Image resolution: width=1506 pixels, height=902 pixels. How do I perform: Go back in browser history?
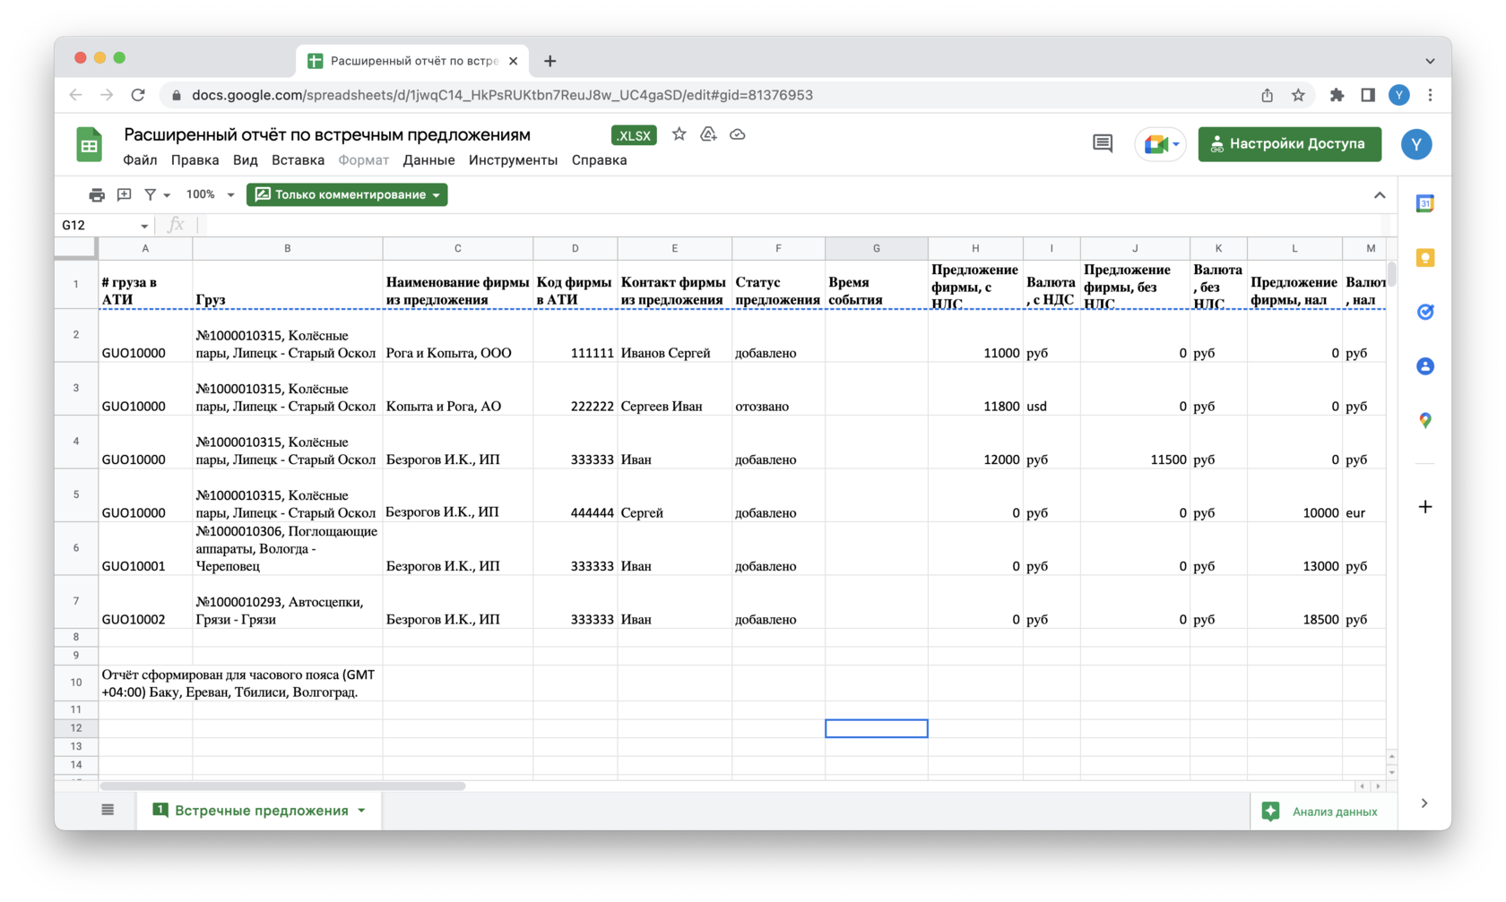tap(76, 95)
